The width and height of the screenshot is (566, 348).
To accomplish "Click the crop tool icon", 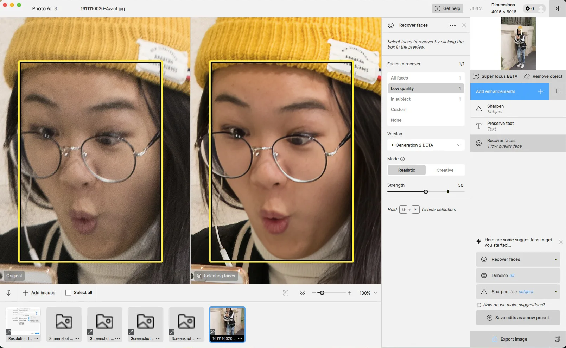I will [x=558, y=91].
